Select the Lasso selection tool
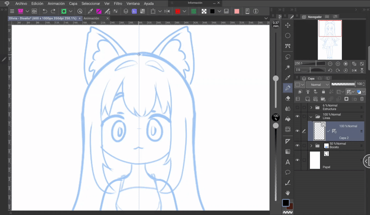Image resolution: width=370 pixels, height=215 pixels. [288, 56]
